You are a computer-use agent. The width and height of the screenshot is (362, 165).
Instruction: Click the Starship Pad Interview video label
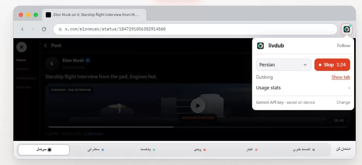71,90
